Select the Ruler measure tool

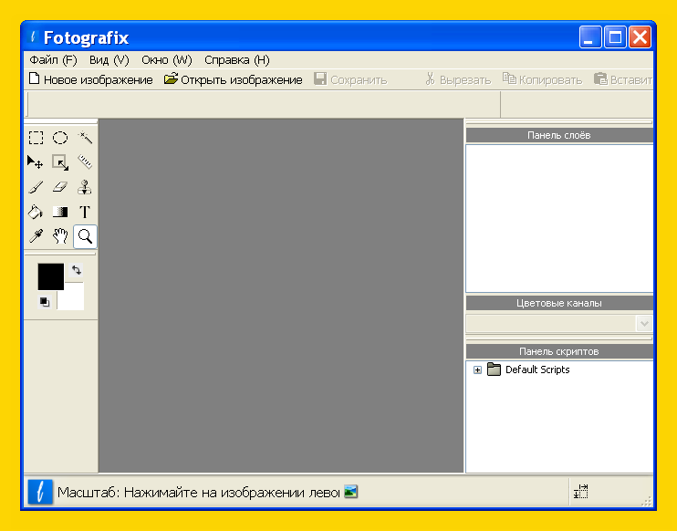[x=85, y=162]
